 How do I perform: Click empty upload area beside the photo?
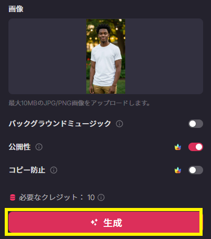(x=47, y=56)
